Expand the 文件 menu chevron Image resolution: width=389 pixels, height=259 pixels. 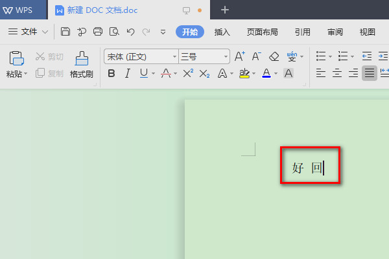pos(45,32)
